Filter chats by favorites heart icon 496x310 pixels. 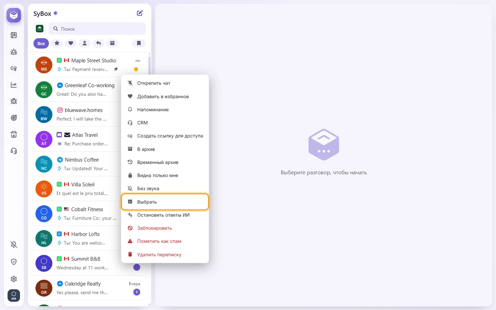[71, 43]
